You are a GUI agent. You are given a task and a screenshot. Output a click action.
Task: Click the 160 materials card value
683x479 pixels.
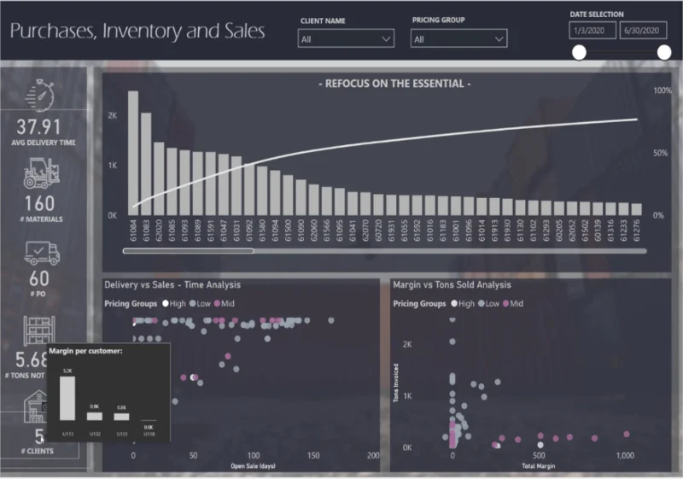click(39, 204)
